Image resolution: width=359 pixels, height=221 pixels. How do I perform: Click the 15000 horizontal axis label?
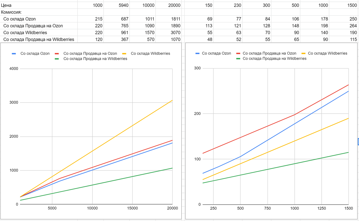click(133, 208)
